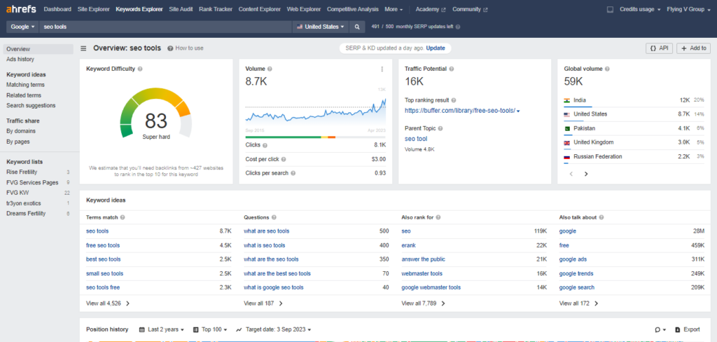Image resolution: width=717 pixels, height=342 pixels.
Task: Open the Volume card three-dot menu
Action: (x=382, y=69)
